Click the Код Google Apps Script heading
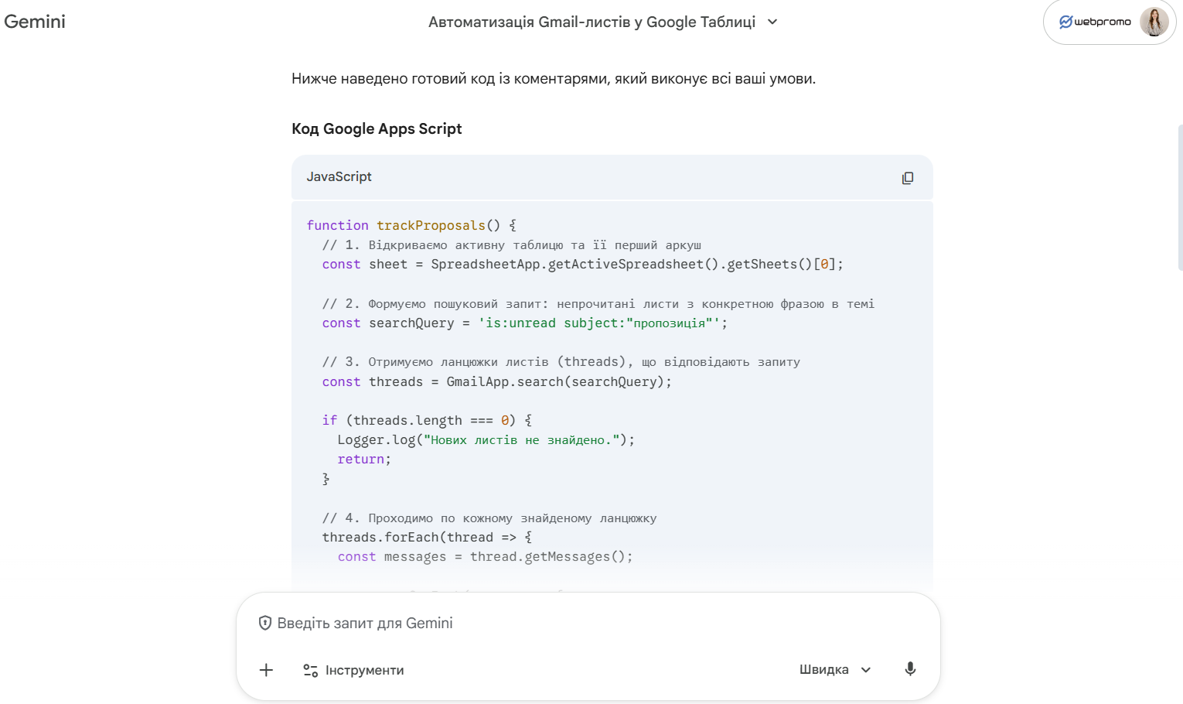1183x704 pixels. 377,129
